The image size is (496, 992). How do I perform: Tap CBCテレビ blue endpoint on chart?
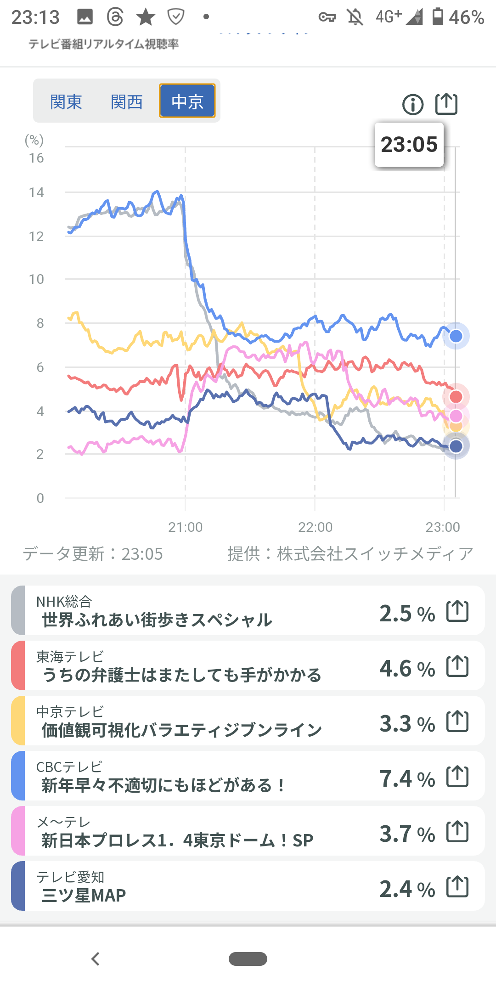(456, 336)
